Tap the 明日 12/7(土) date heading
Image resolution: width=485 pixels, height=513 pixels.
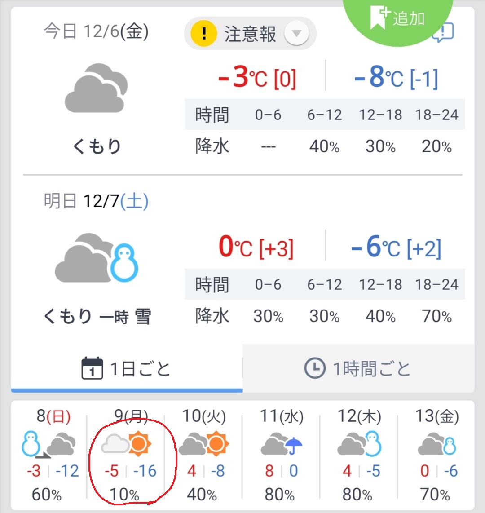click(96, 202)
